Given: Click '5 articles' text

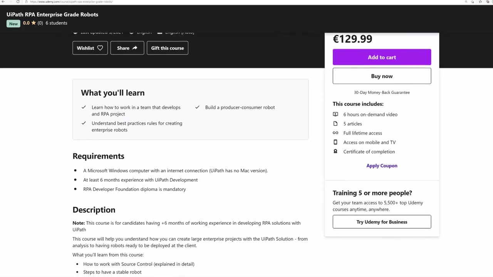Looking at the screenshot, I should coord(352,124).
